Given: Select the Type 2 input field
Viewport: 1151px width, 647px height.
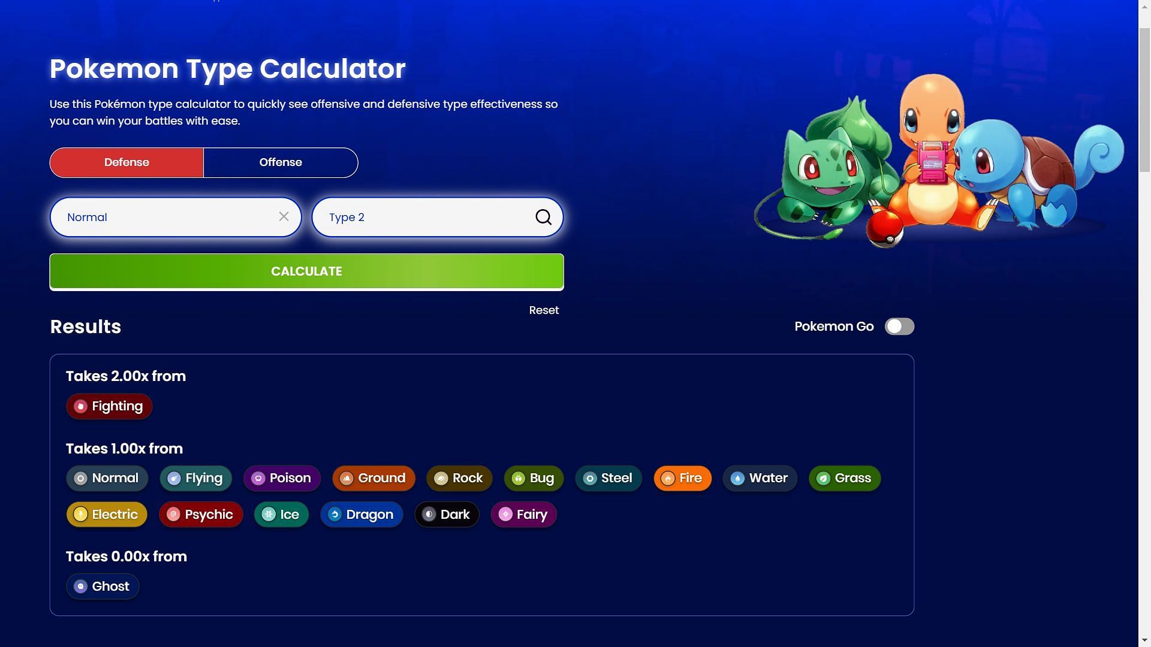Looking at the screenshot, I should click(437, 216).
